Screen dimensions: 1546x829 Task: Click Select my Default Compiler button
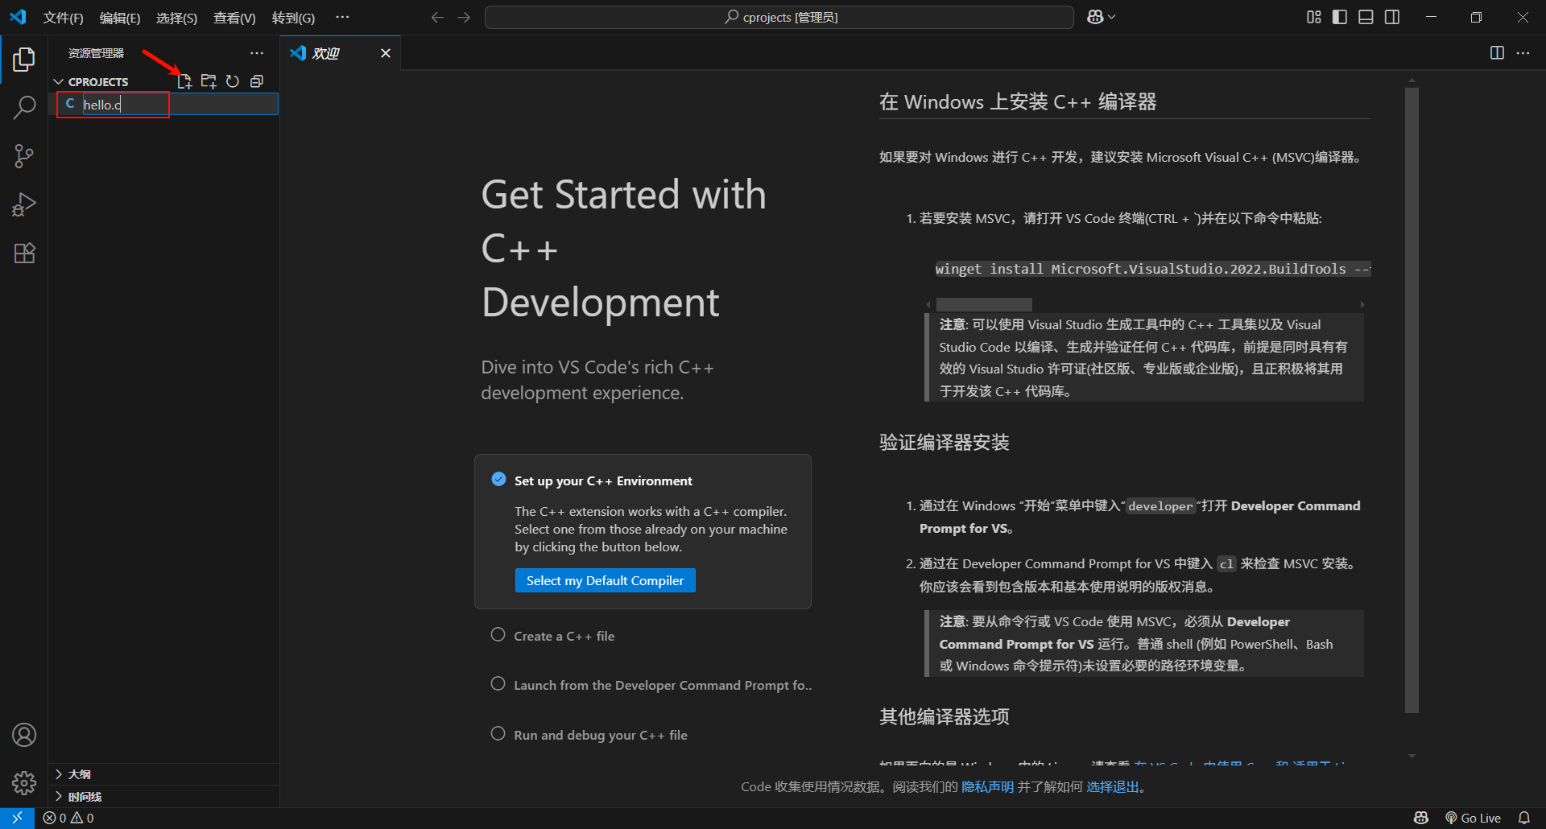pos(605,580)
